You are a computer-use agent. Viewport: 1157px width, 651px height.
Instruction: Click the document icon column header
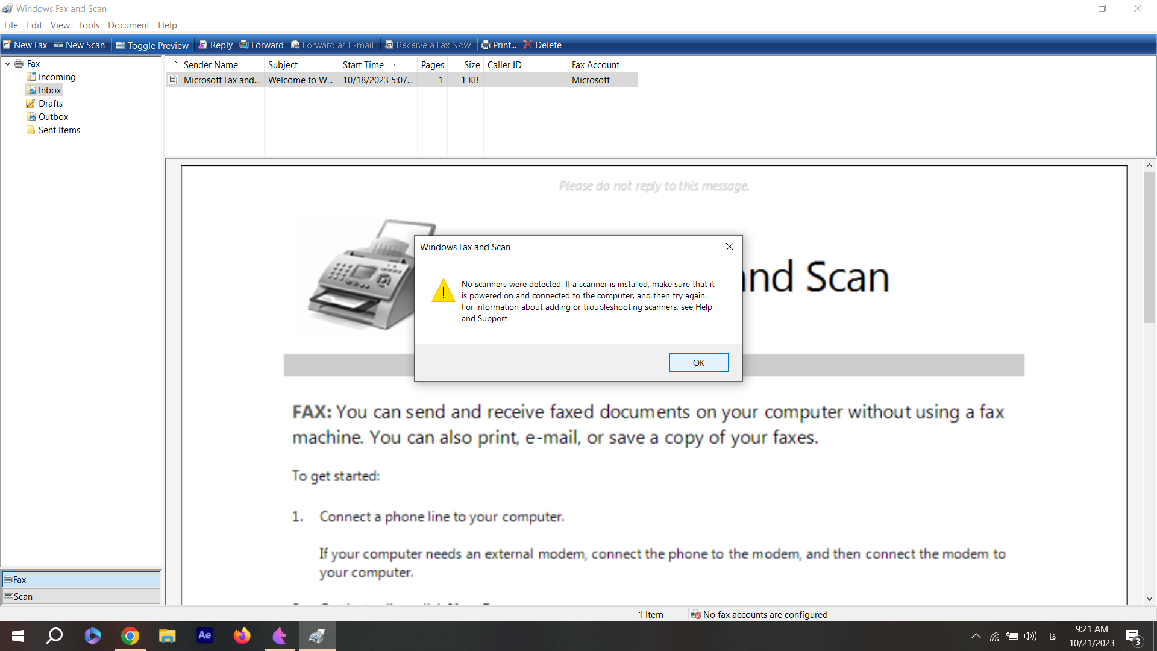[x=173, y=64]
